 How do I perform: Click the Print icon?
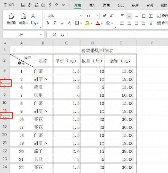point(37,5)
